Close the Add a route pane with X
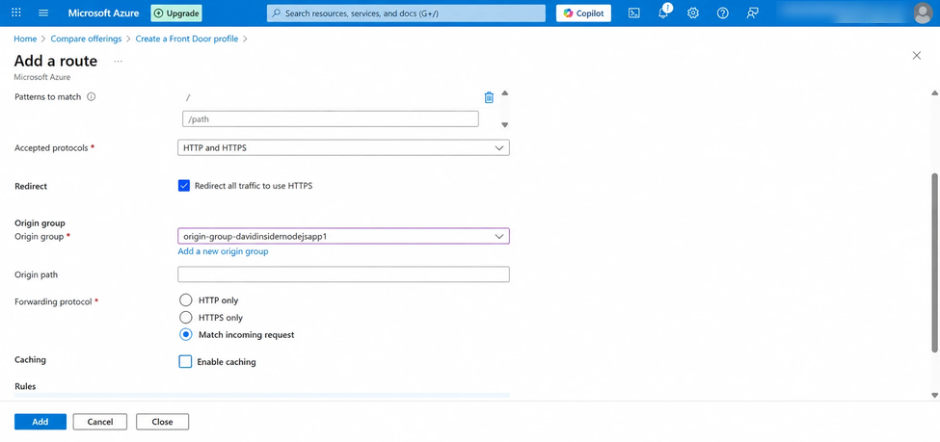Screen dimensions: 940x442 point(916,56)
